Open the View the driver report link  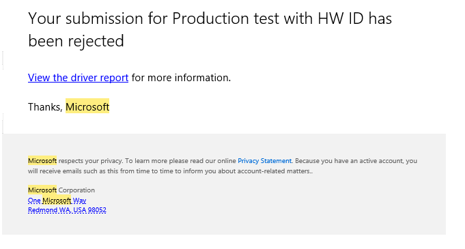pos(78,78)
